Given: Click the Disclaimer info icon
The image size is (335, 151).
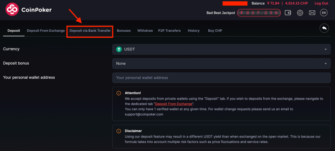Looking at the screenshot, I should coord(118,131).
